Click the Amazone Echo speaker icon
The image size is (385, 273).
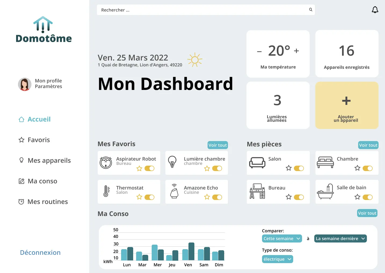[174, 191]
